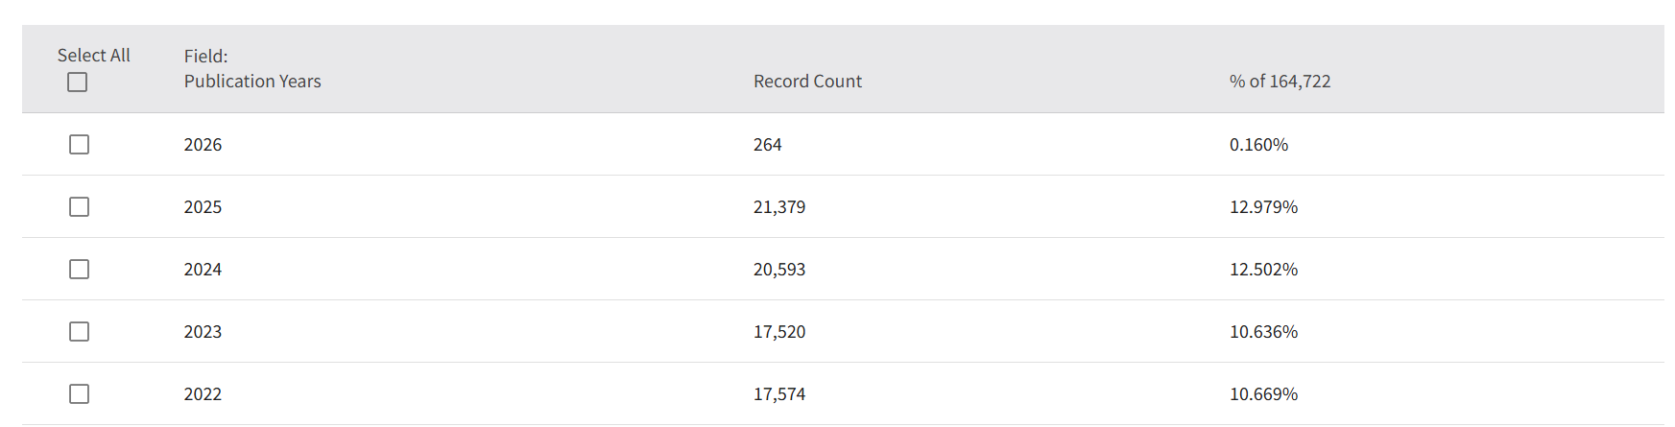Click the 0.160% percentage value
The width and height of the screenshot is (1675, 427).
[x=1258, y=145]
